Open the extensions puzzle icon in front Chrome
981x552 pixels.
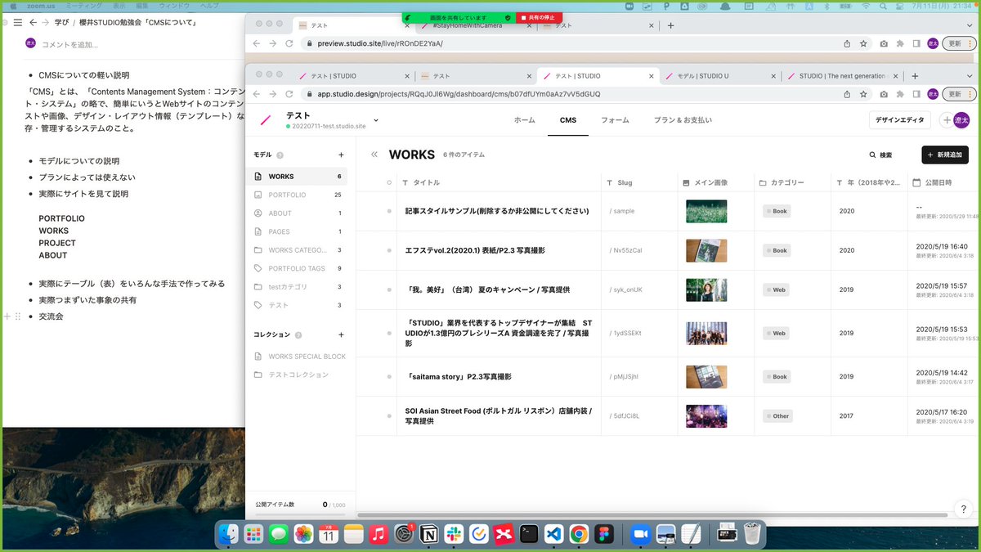(x=900, y=94)
